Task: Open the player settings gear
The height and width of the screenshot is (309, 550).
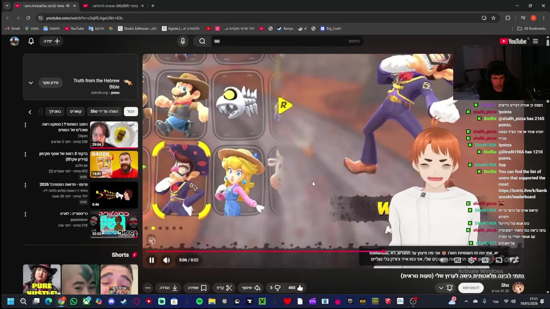Action: tap(471, 260)
